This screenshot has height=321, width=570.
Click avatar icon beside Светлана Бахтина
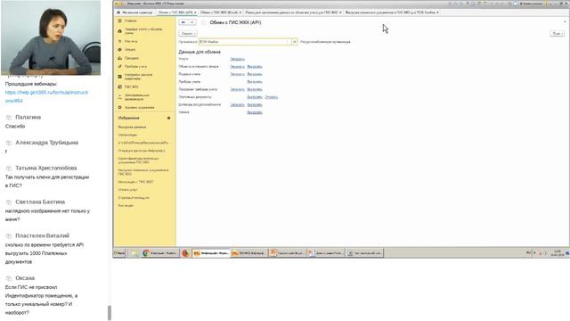click(x=9, y=202)
